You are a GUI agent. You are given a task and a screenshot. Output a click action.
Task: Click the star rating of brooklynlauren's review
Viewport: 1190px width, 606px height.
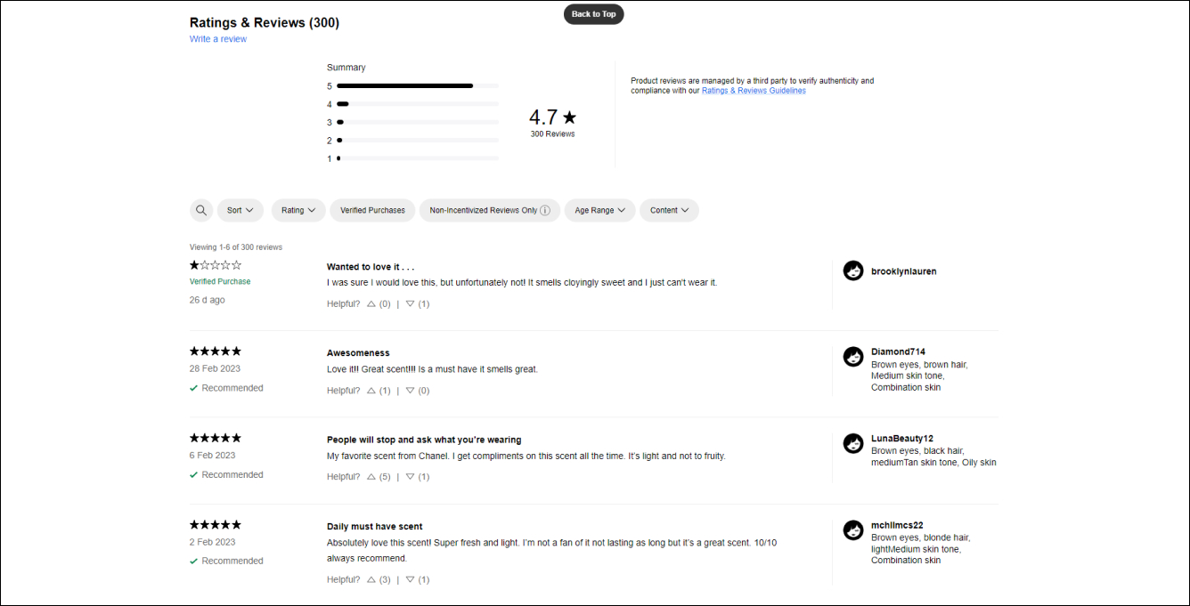tap(216, 265)
